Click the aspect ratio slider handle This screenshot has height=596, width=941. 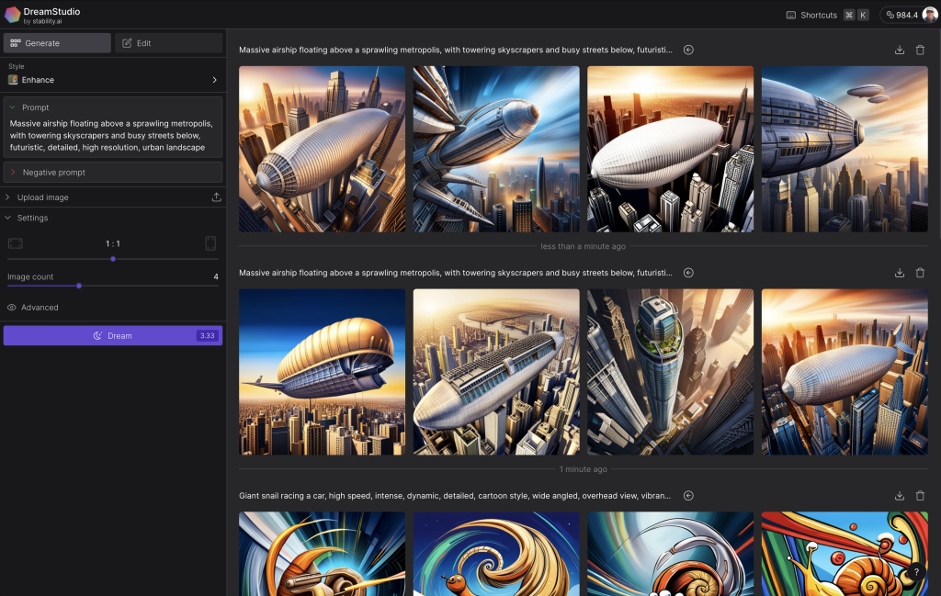pos(113,259)
